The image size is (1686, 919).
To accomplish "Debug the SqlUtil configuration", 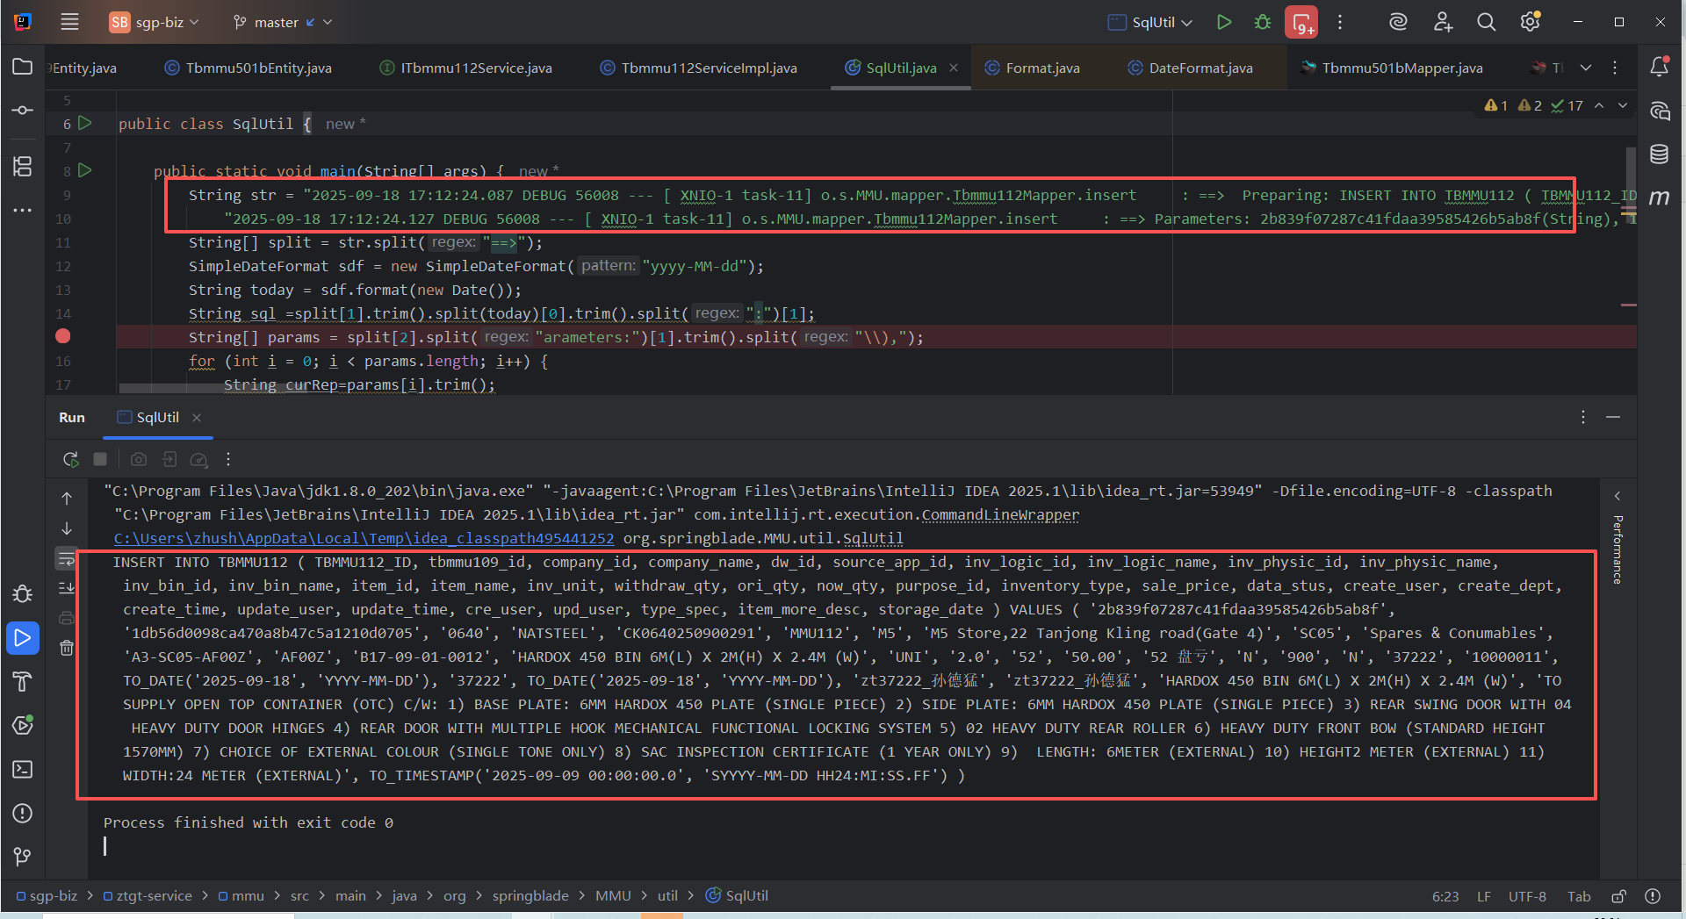I will pos(1263,22).
